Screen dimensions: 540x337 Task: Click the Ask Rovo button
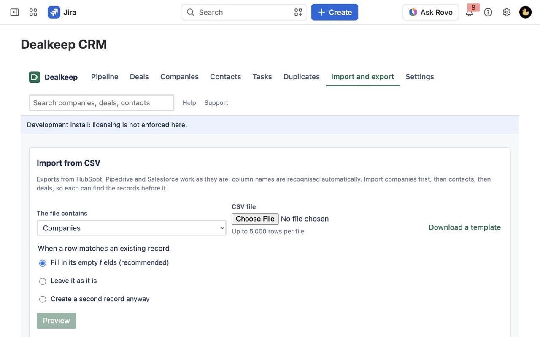tap(431, 12)
